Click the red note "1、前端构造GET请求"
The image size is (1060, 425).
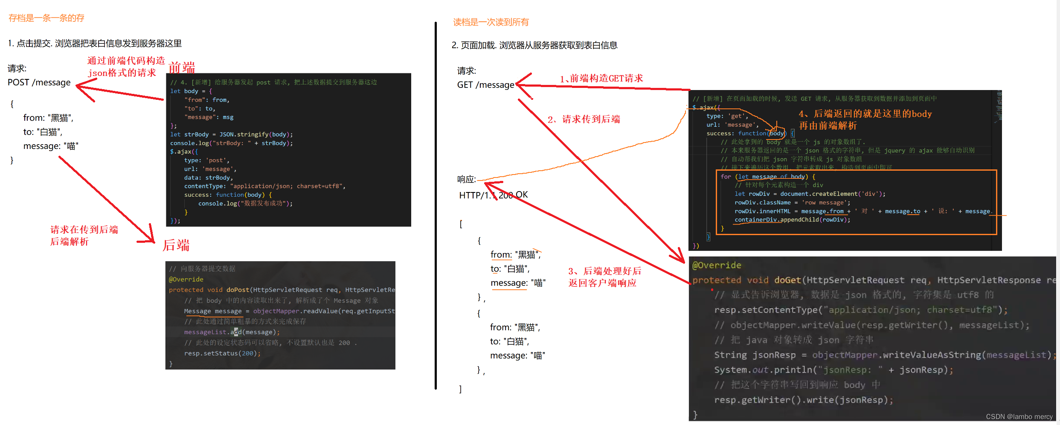[x=601, y=79]
